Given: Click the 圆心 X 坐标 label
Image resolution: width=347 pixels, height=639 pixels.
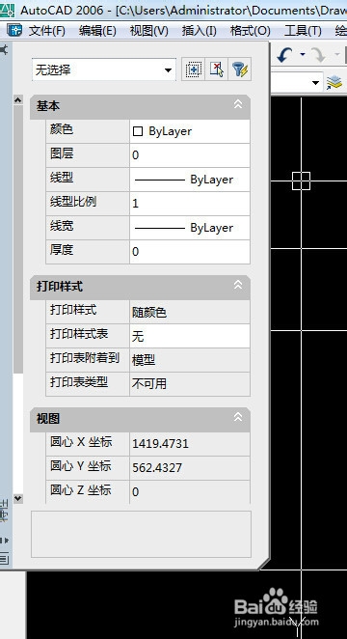Looking at the screenshot, I should [81, 442].
